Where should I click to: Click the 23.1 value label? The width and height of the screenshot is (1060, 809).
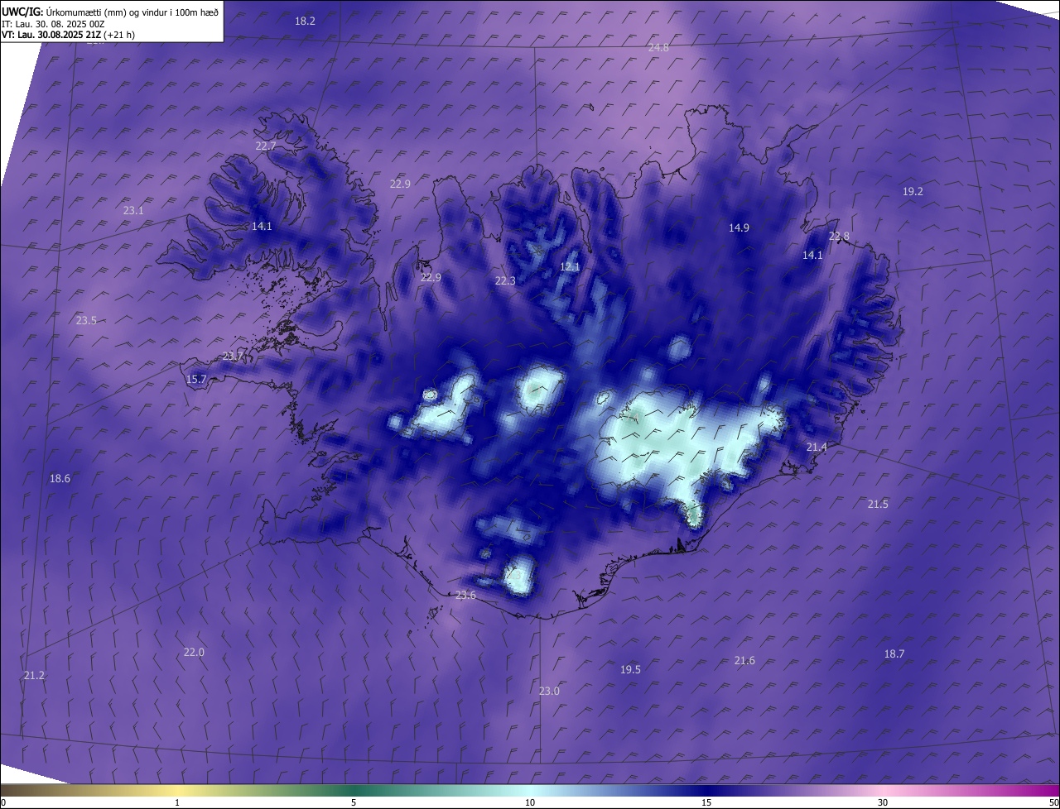coord(133,211)
